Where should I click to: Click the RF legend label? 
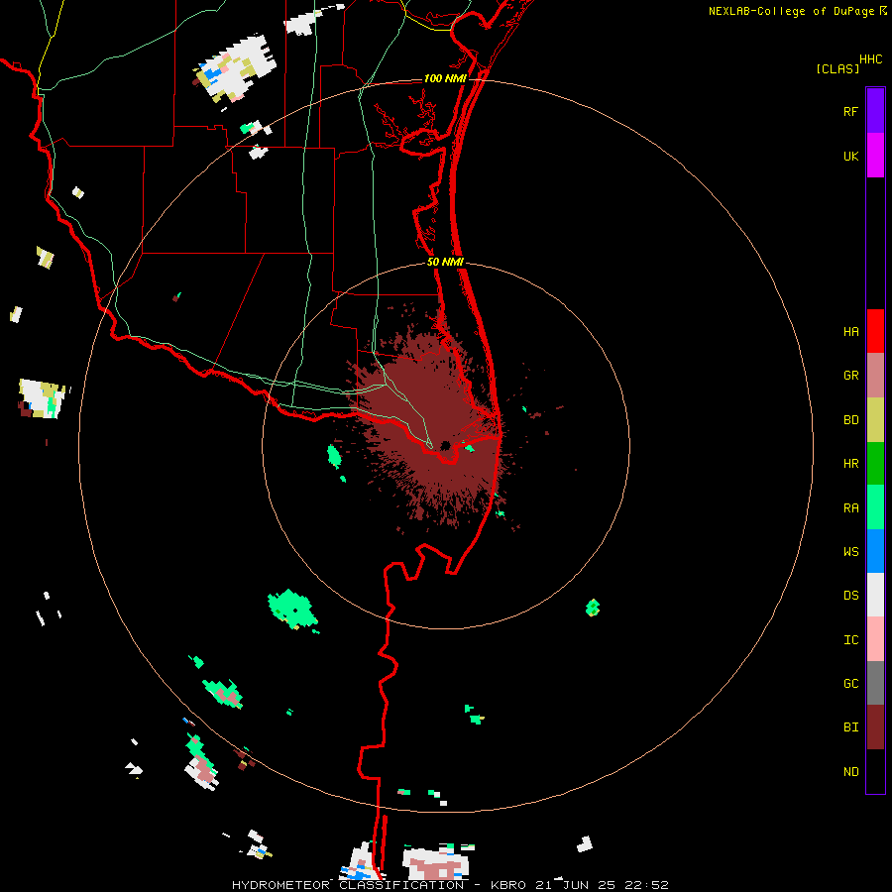tap(850, 111)
